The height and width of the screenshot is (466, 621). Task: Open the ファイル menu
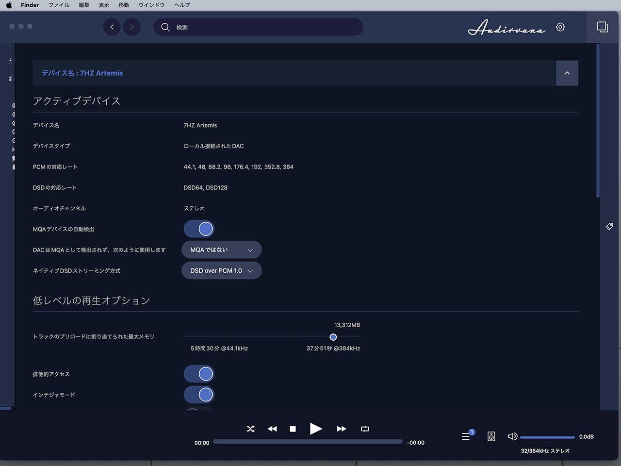point(59,5)
